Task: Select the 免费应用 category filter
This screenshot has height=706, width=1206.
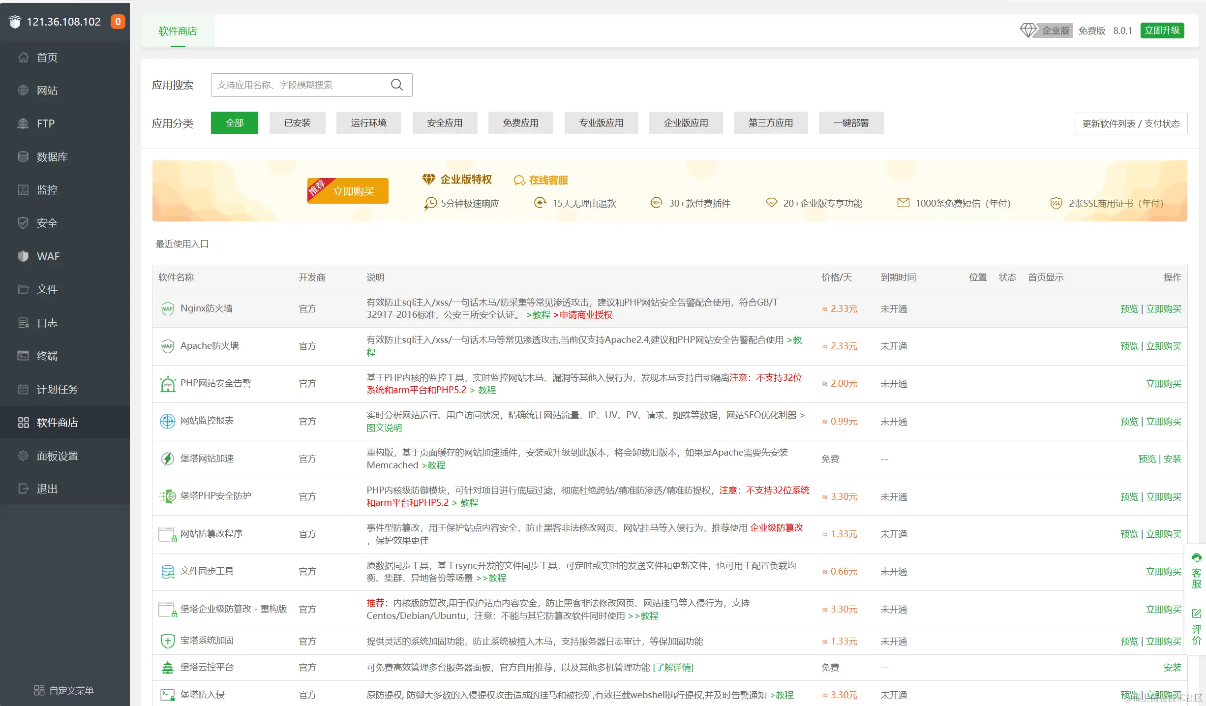Action: pos(520,123)
